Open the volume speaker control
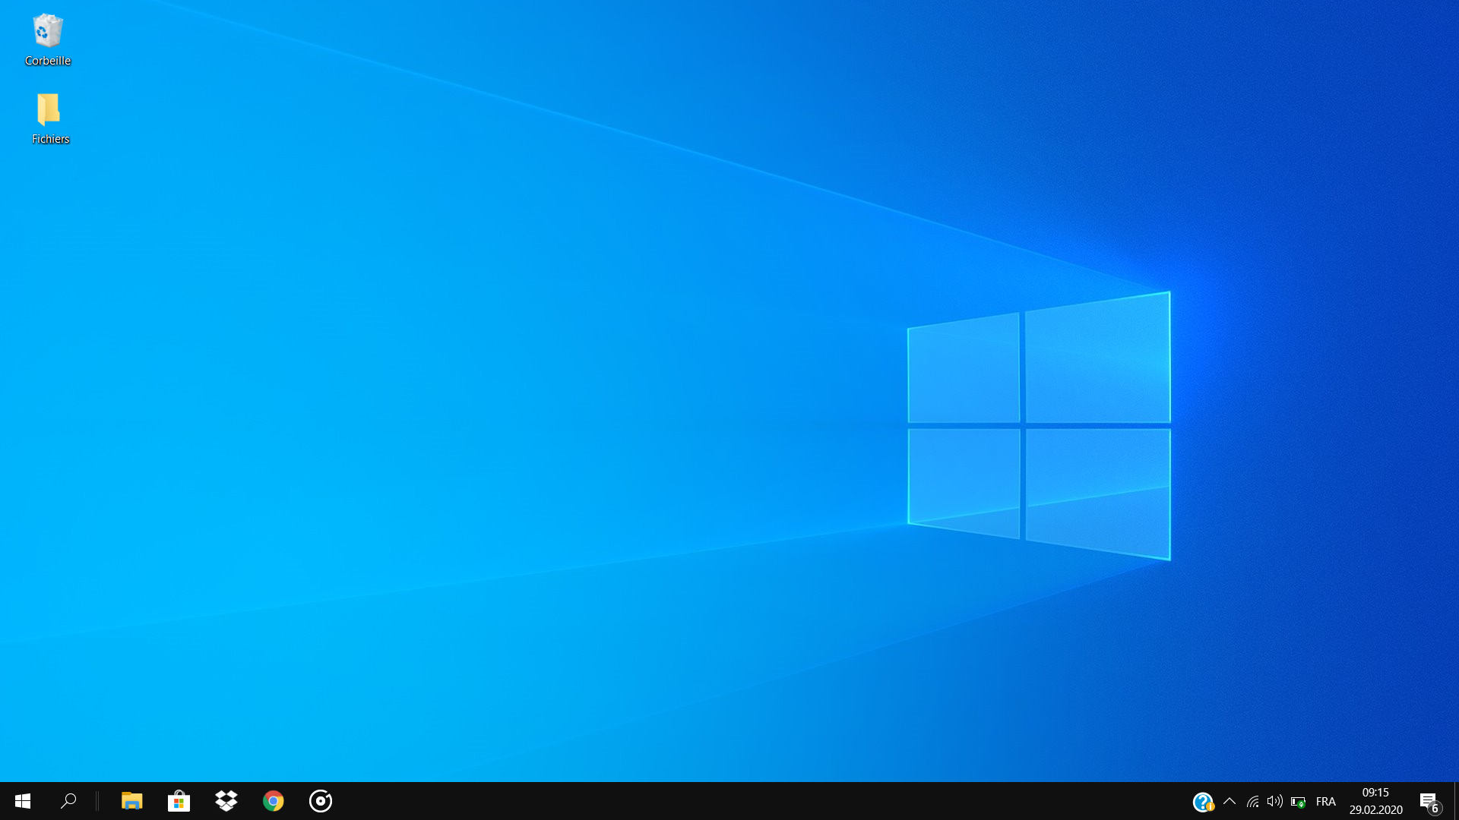 pyautogui.click(x=1275, y=801)
